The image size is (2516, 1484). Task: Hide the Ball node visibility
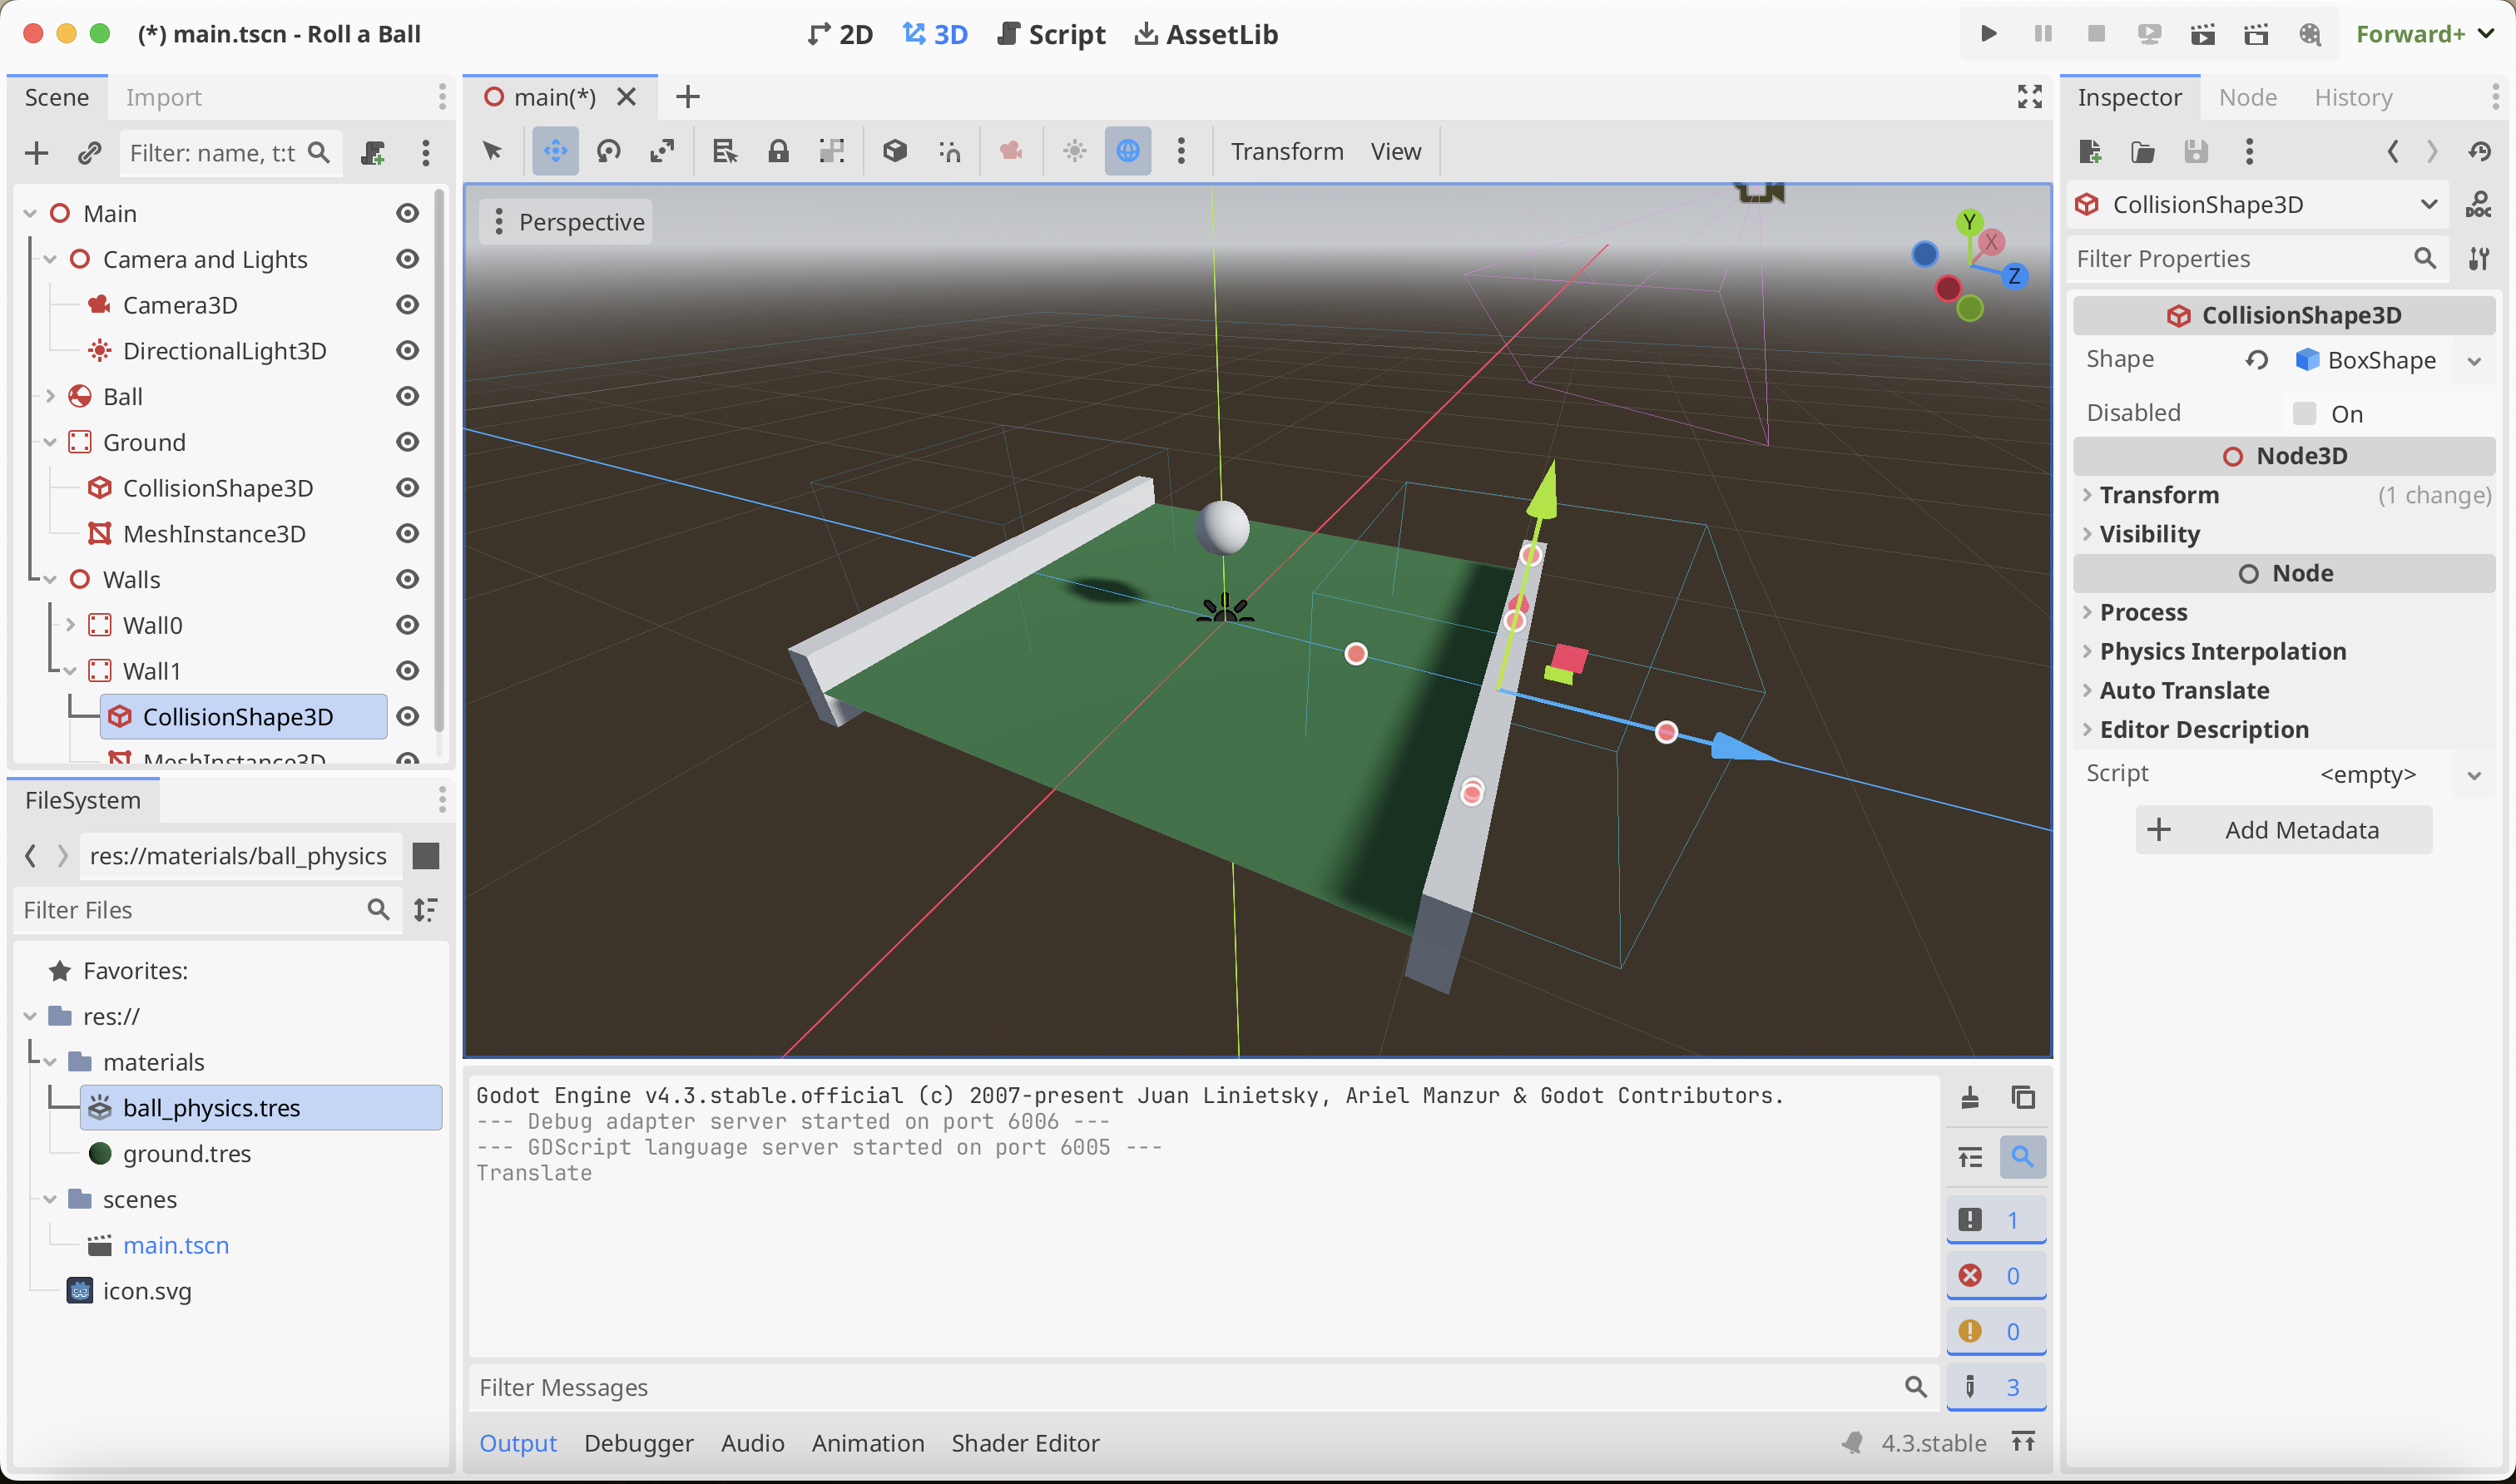click(x=407, y=396)
